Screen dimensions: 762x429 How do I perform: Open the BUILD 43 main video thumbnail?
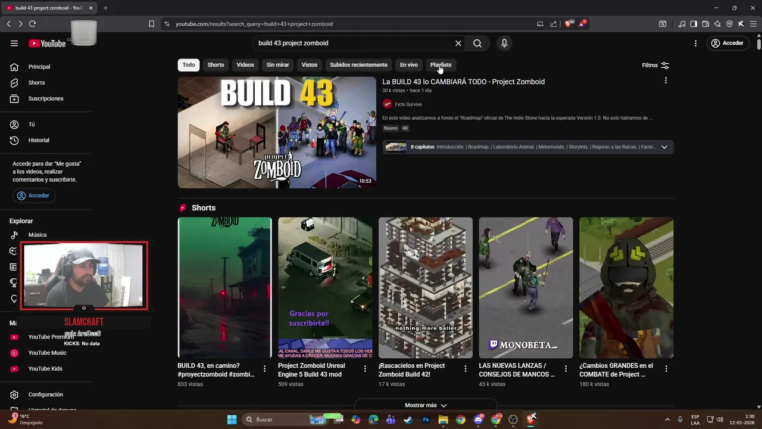click(x=277, y=132)
